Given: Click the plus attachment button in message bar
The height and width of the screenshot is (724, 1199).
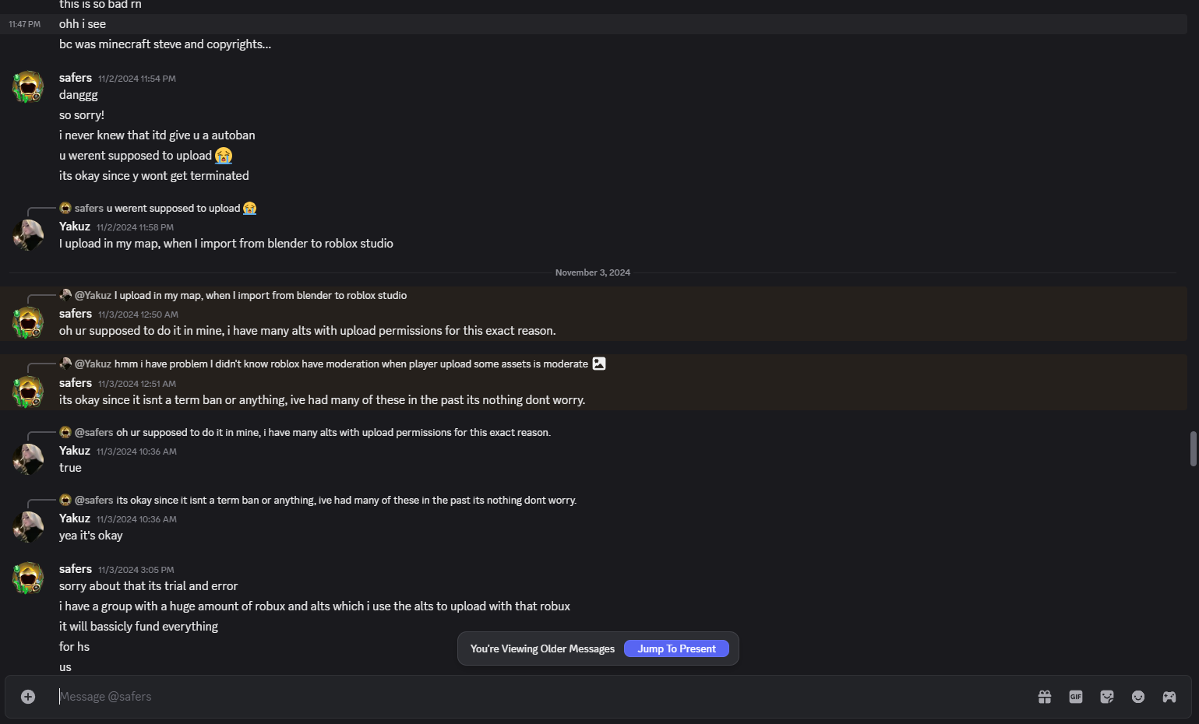Looking at the screenshot, I should pos(28,697).
